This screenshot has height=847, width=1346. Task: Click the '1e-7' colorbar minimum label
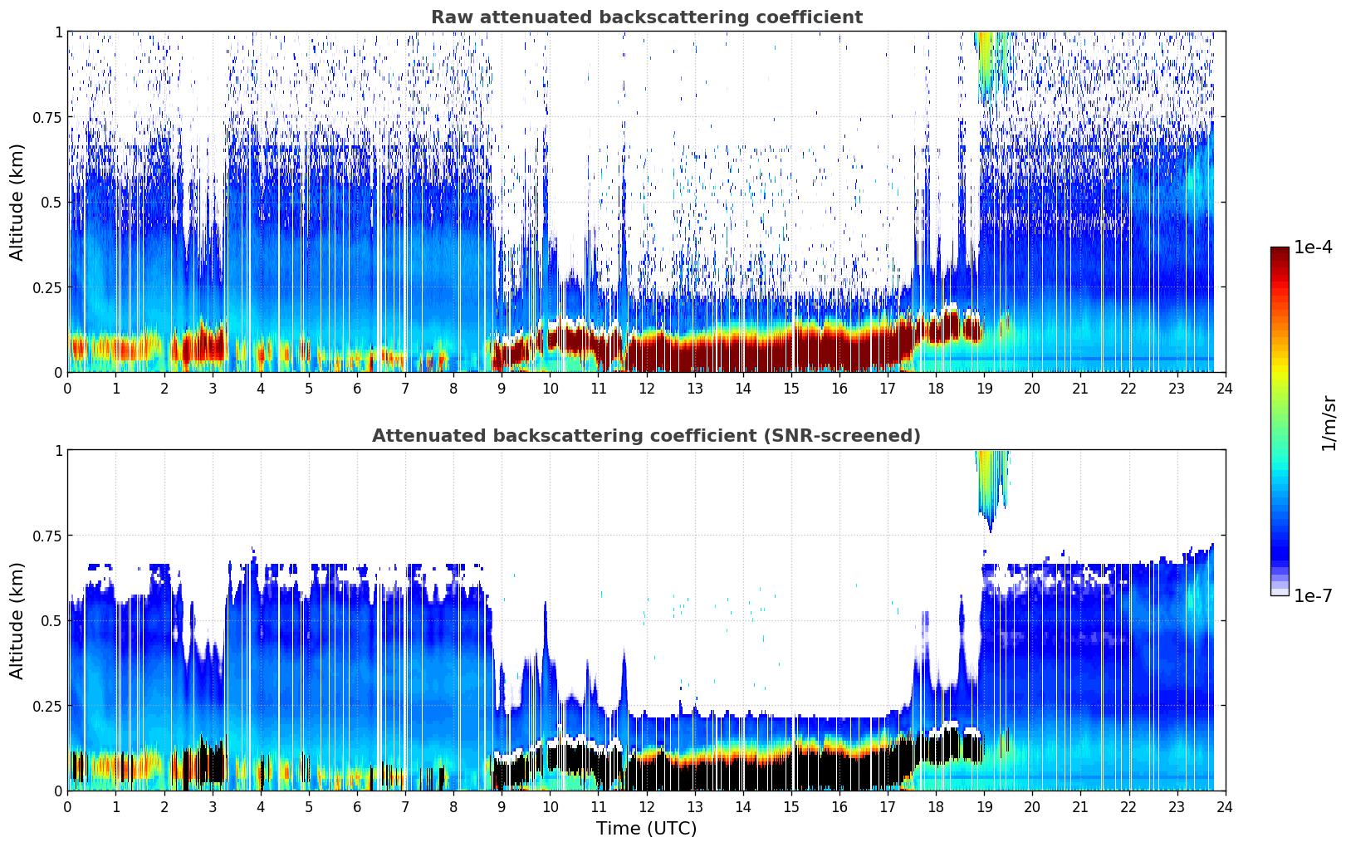pos(1313,596)
